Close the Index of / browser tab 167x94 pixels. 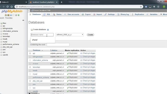26,2
